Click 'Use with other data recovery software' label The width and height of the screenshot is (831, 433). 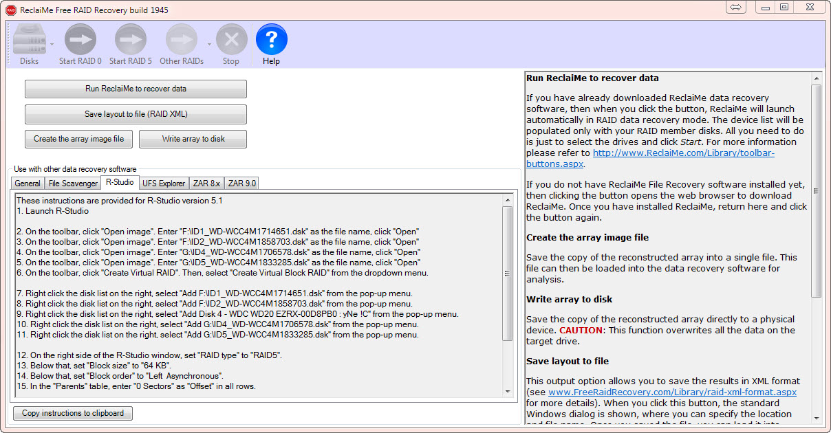(75, 169)
